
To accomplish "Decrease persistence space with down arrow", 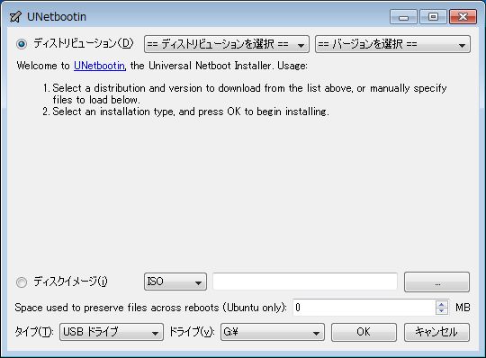I will [442, 311].
